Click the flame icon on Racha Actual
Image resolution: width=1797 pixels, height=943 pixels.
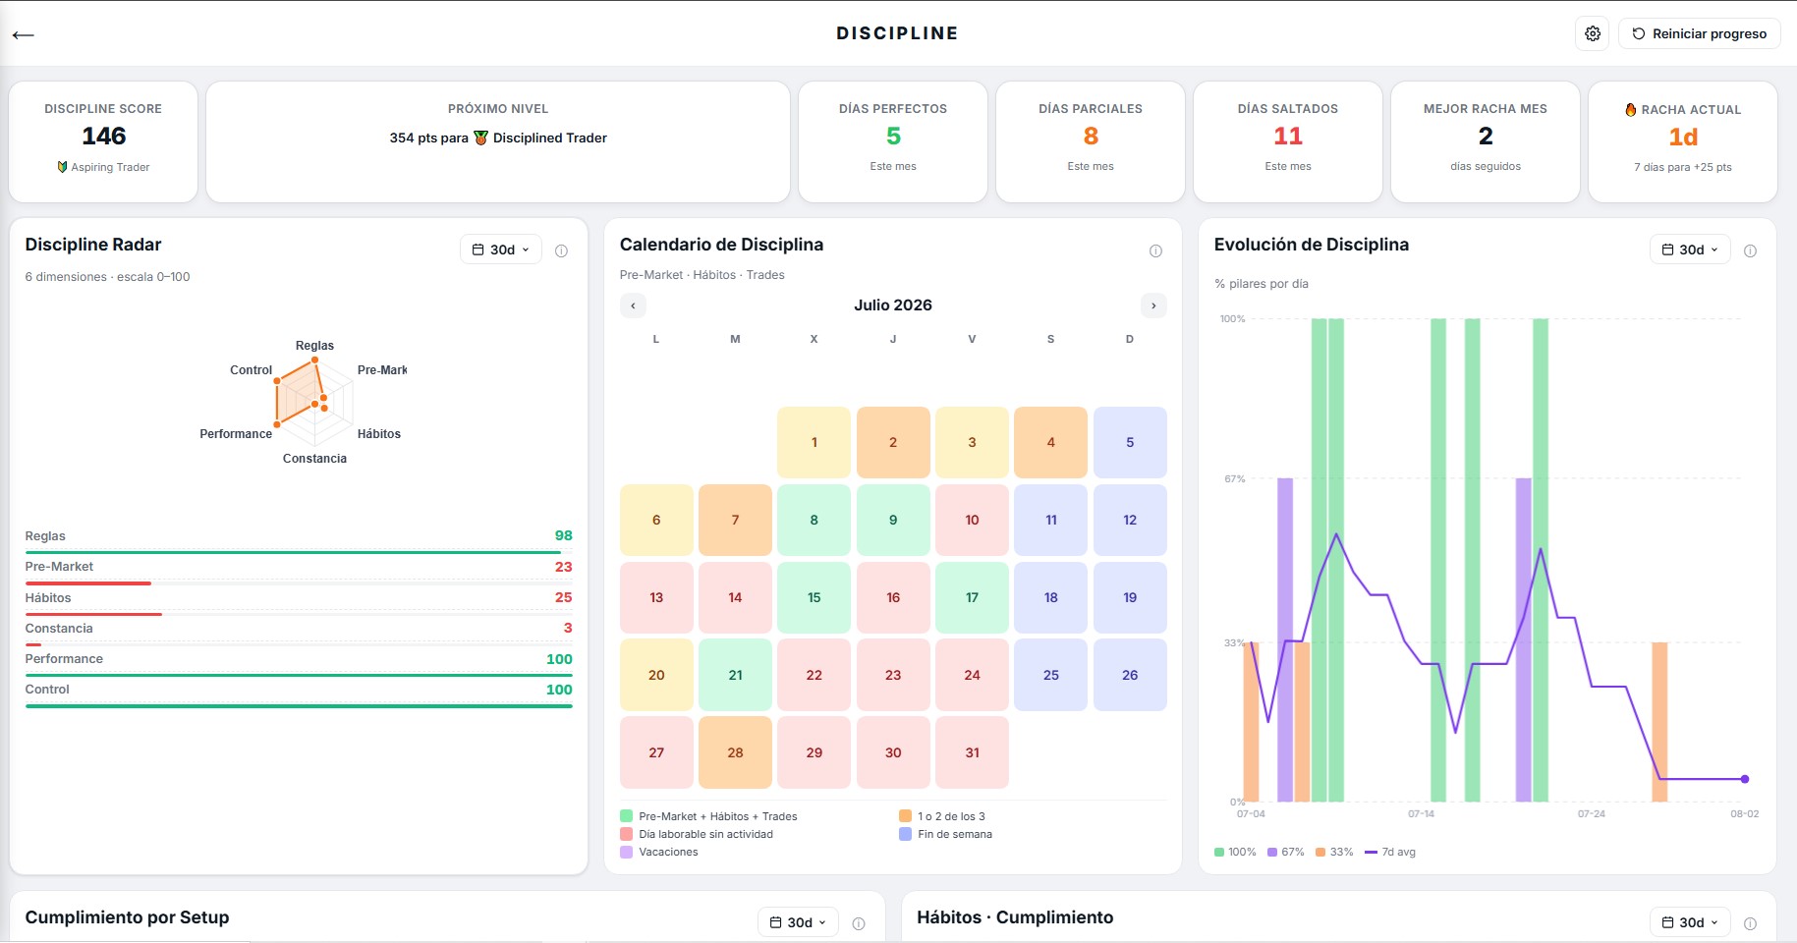pos(1631,109)
